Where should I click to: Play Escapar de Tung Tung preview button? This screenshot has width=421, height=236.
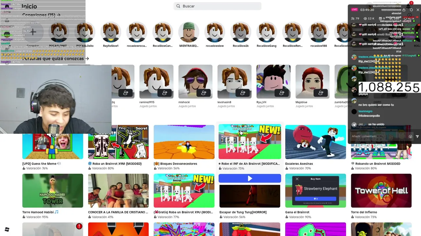point(250,178)
